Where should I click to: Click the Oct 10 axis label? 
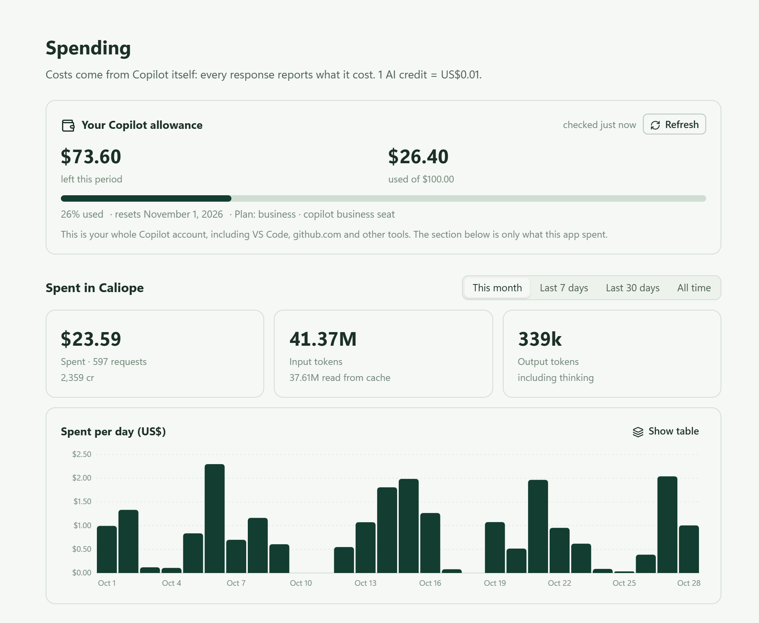coord(301,583)
